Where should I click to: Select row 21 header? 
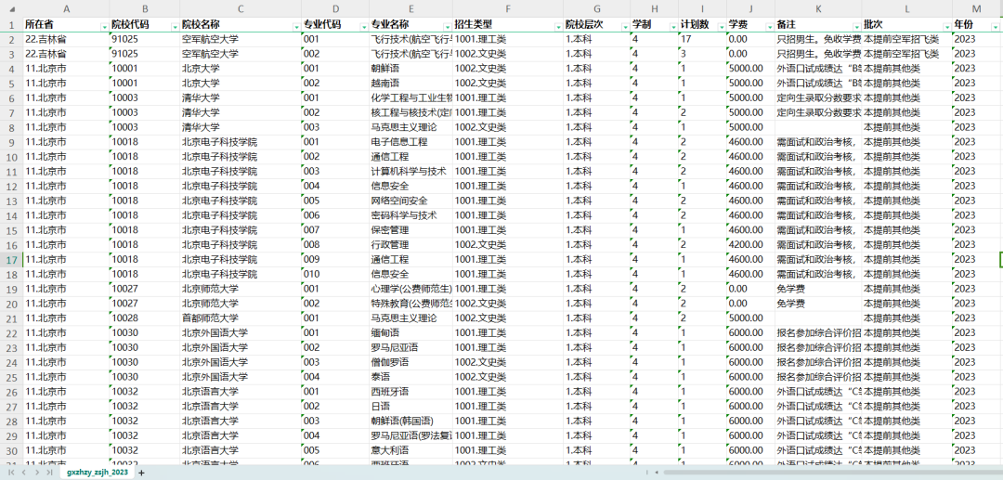[11, 318]
